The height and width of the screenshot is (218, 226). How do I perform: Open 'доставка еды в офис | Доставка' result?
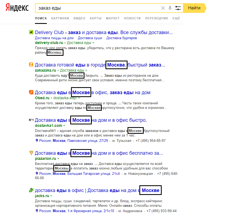pyautogui.click(x=97, y=190)
